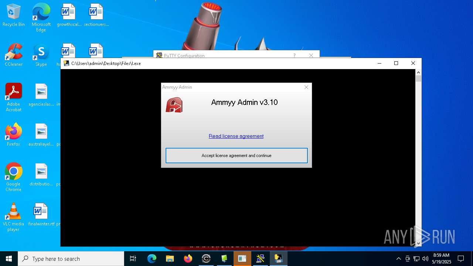Click PuTTY Configuration help question mark
The width and height of the screenshot is (473, 266).
[295, 55]
